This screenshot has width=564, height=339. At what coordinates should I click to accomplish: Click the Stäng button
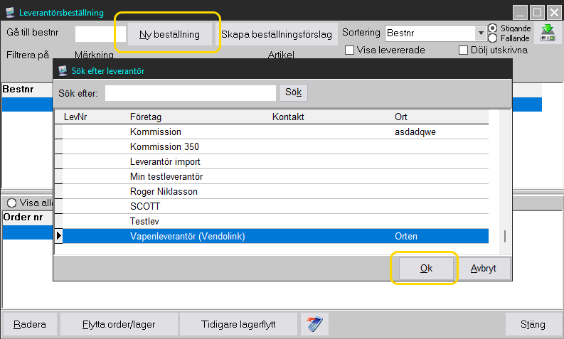click(x=533, y=325)
